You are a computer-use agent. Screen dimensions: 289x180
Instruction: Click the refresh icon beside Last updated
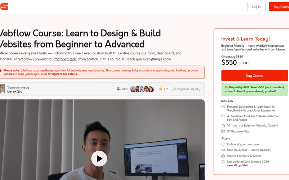[223, 162]
